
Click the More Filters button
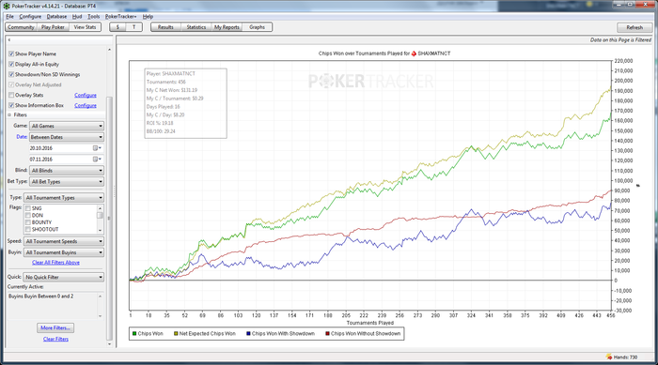click(x=55, y=327)
